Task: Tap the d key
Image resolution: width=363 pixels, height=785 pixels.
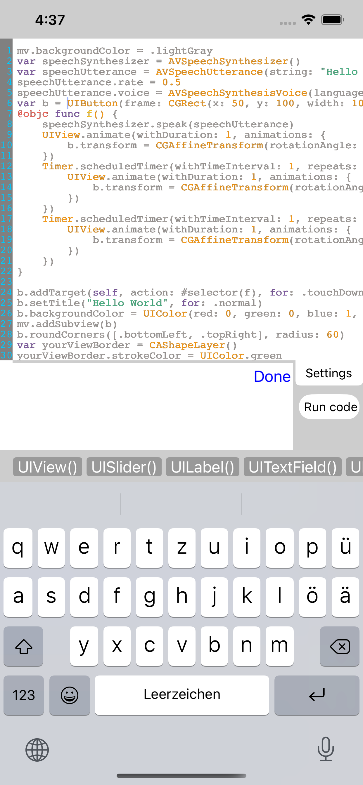Action: click(84, 597)
